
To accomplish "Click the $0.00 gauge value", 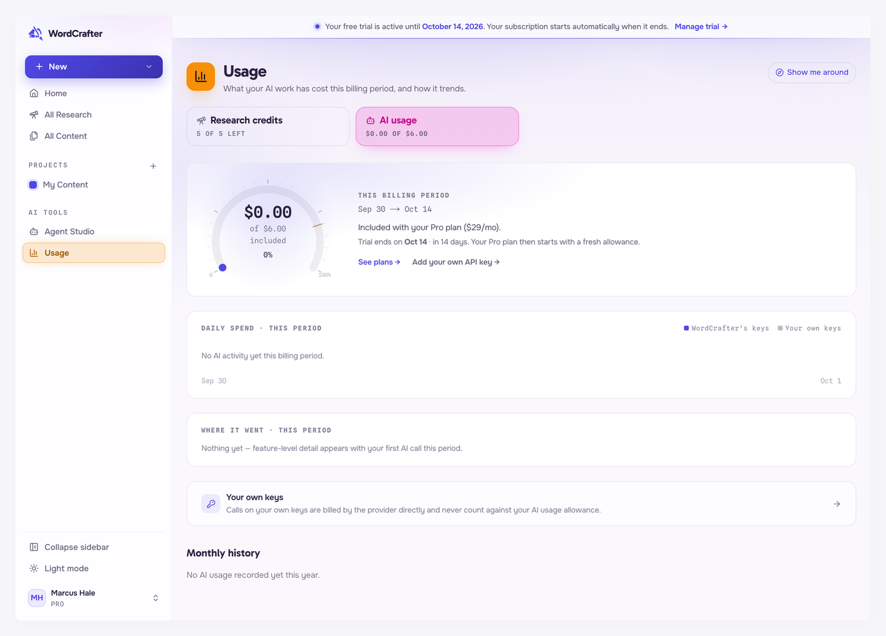I will pyautogui.click(x=268, y=212).
